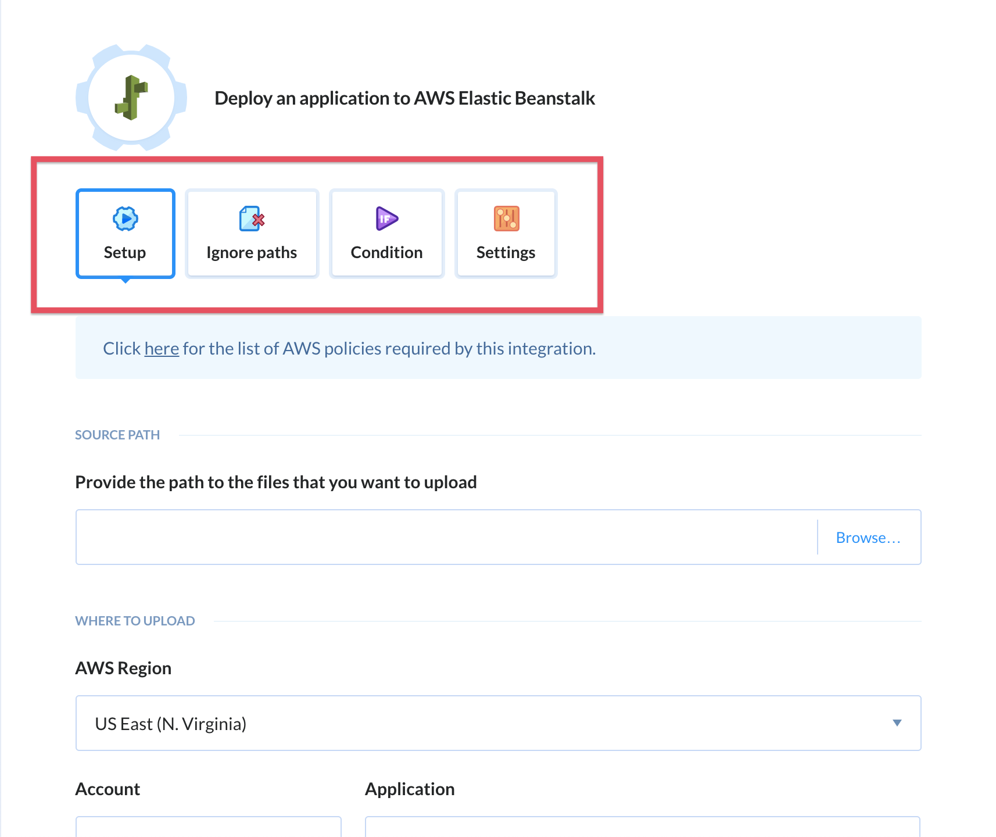
Task: Click the Application field
Action: click(x=642, y=827)
